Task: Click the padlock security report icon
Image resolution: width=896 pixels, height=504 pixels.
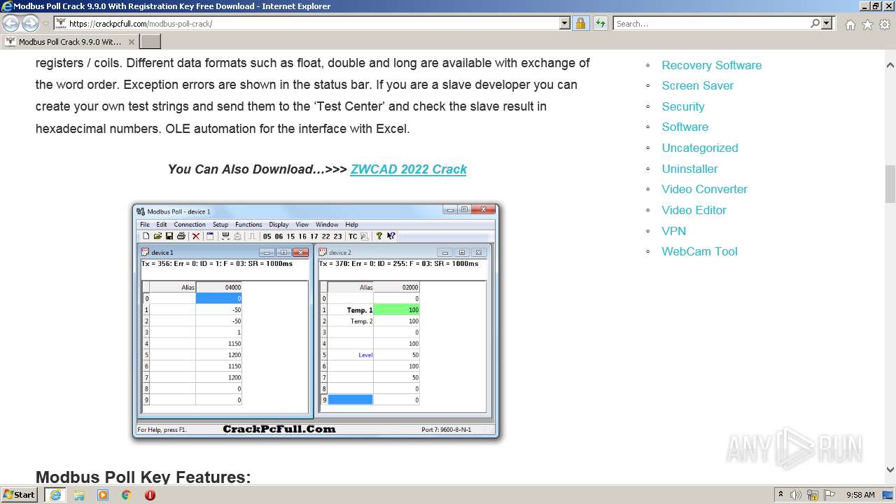Action: pyautogui.click(x=580, y=23)
